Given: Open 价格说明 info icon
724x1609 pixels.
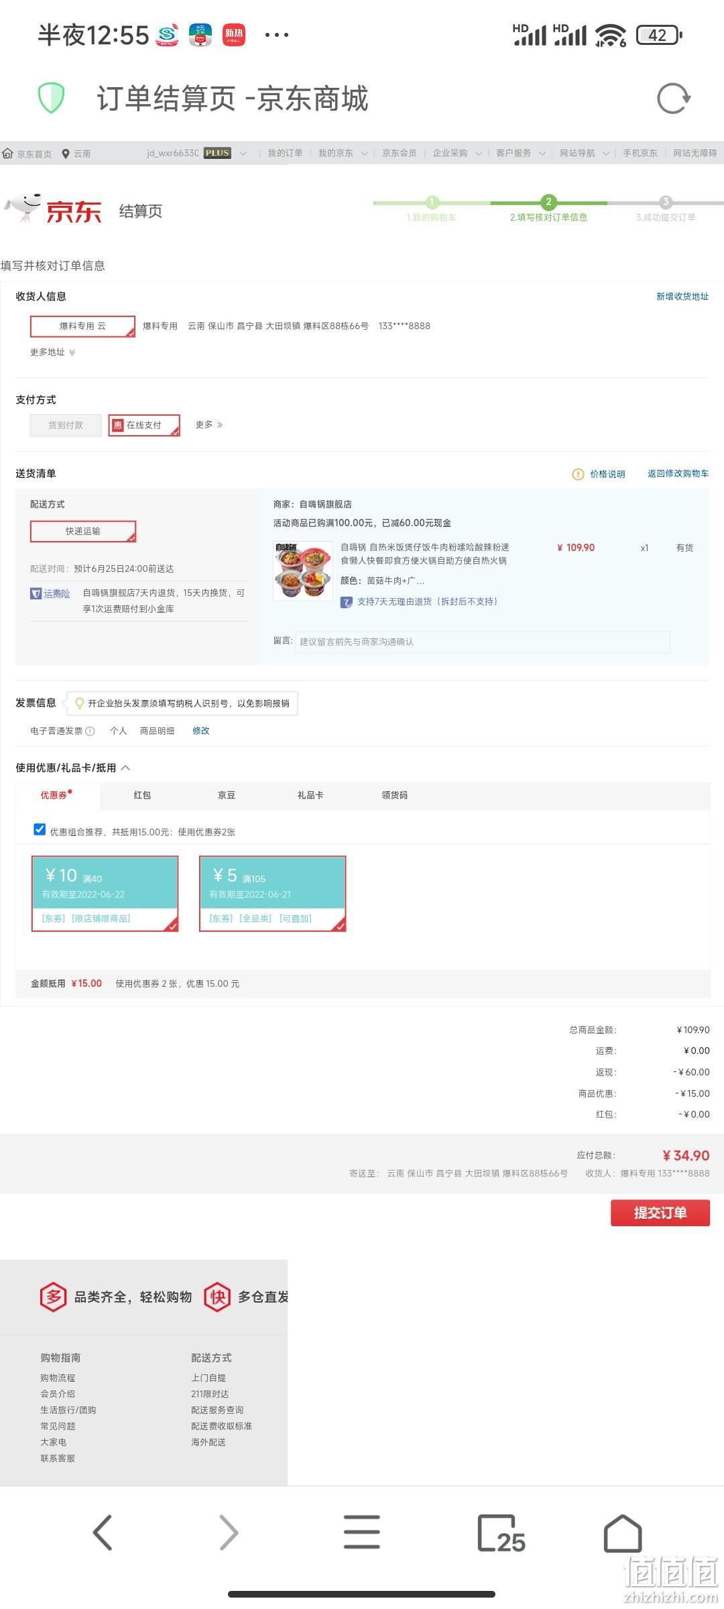Looking at the screenshot, I should coord(578,474).
